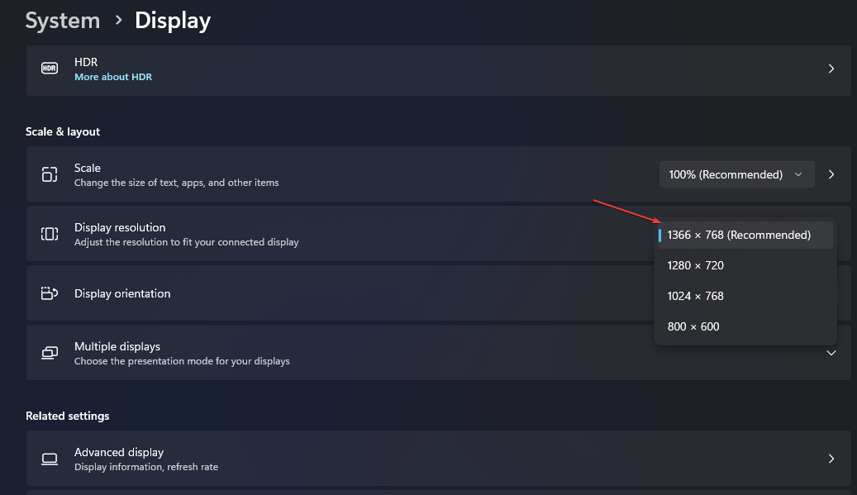Click the Display orientation icon
857x495 pixels.
pos(50,293)
